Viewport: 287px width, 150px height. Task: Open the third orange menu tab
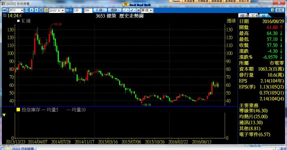tap(203, 1)
